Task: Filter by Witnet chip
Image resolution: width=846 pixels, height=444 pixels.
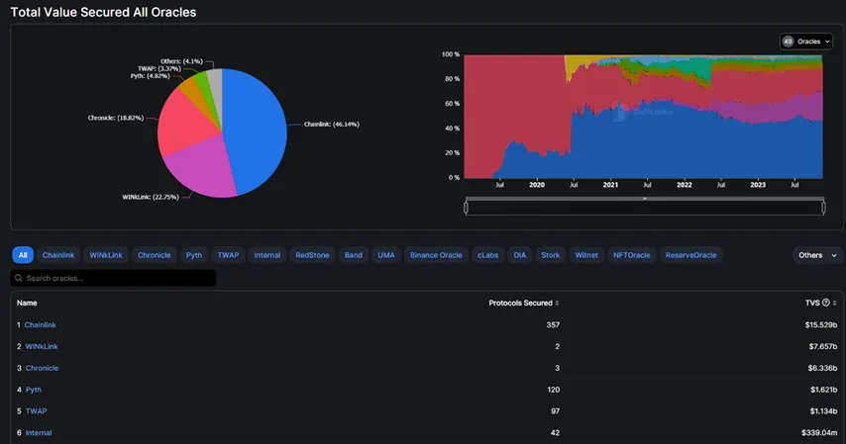Action: (x=586, y=255)
